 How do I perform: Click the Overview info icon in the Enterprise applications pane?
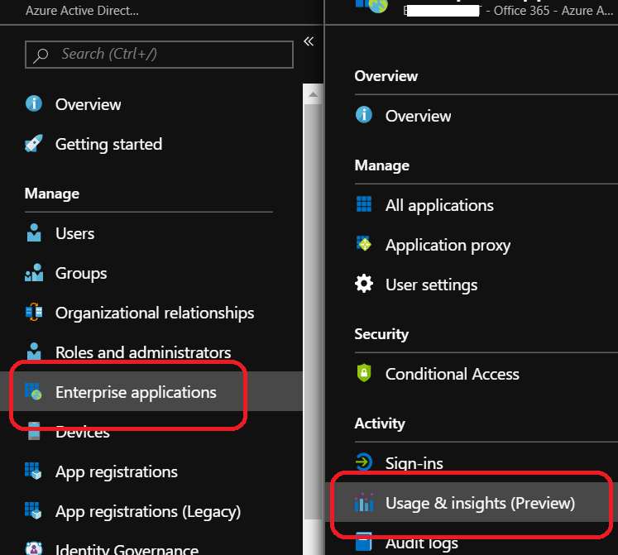click(364, 115)
